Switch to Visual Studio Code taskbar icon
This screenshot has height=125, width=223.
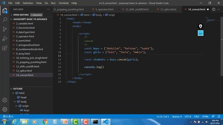point(106,122)
